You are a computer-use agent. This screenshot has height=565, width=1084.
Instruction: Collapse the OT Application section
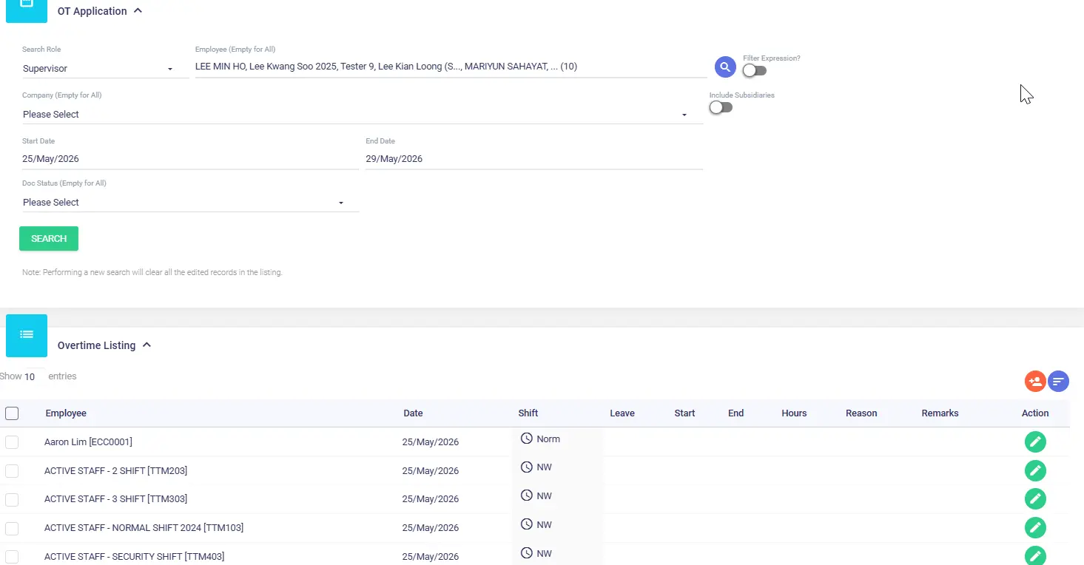[x=138, y=11]
